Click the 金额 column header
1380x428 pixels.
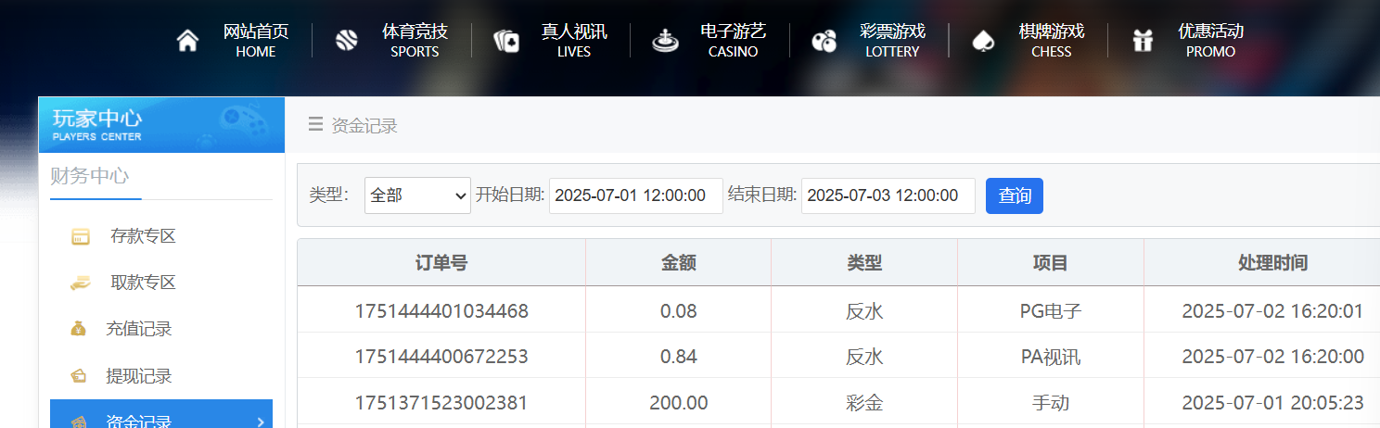[678, 263]
